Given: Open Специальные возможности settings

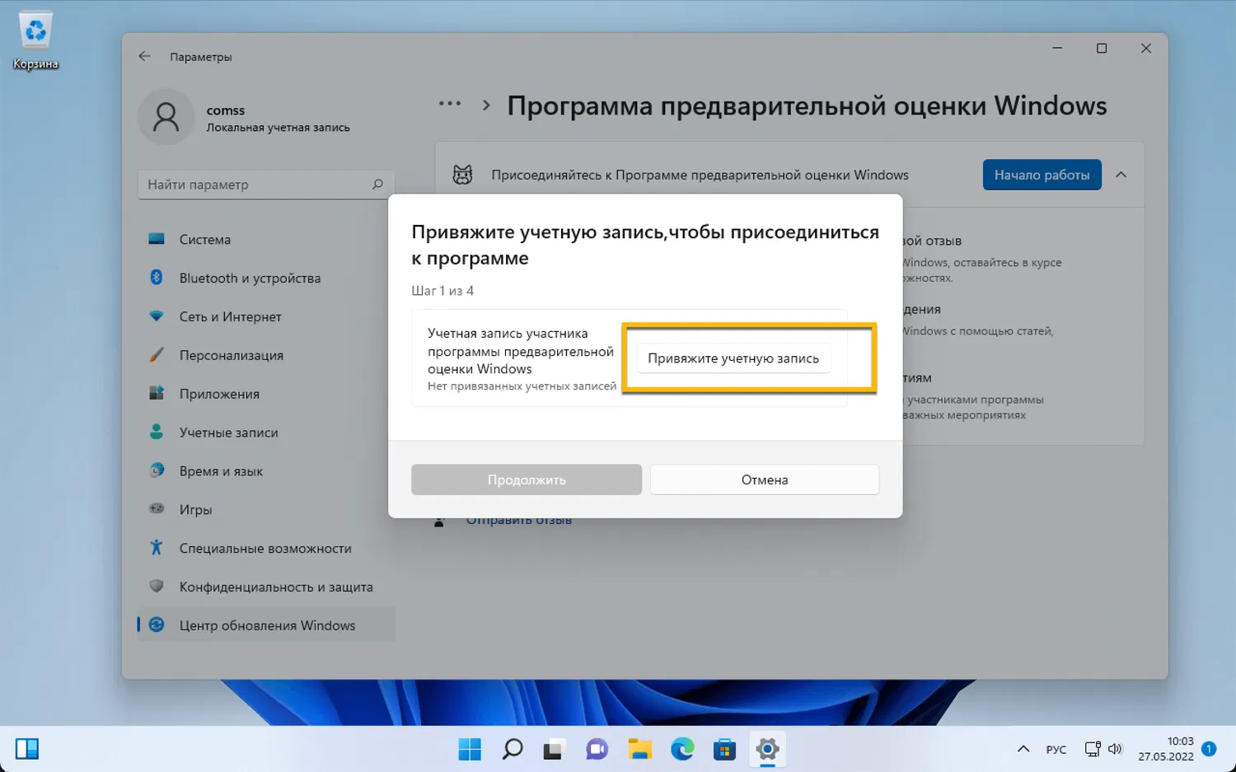Looking at the screenshot, I should 266,549.
